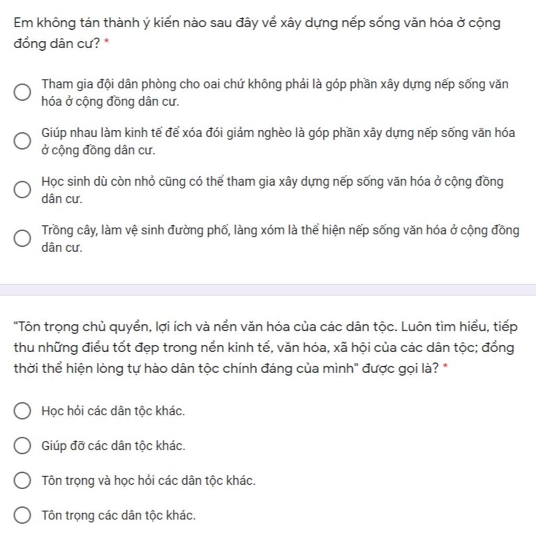Screen dimensions: 536x544
Task: Click the label text 'Tôn trọng các dân tộc khác.'
Action: click(119, 516)
